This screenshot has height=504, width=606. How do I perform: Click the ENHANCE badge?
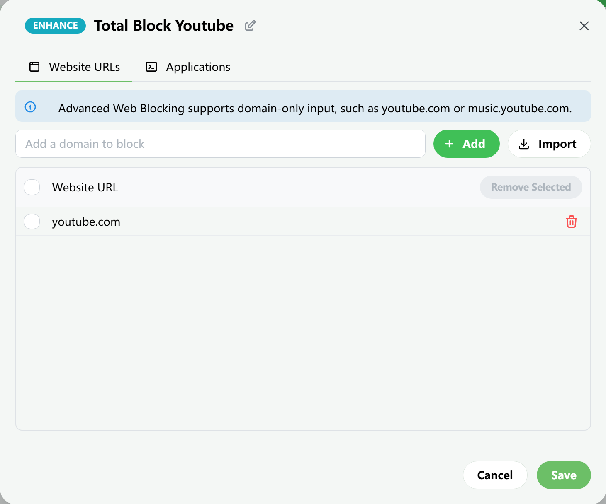click(x=55, y=26)
